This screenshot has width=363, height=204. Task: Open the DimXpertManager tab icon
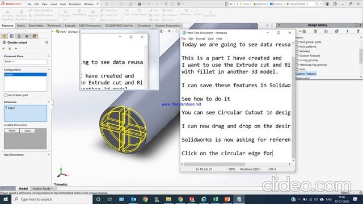(x=27, y=36)
